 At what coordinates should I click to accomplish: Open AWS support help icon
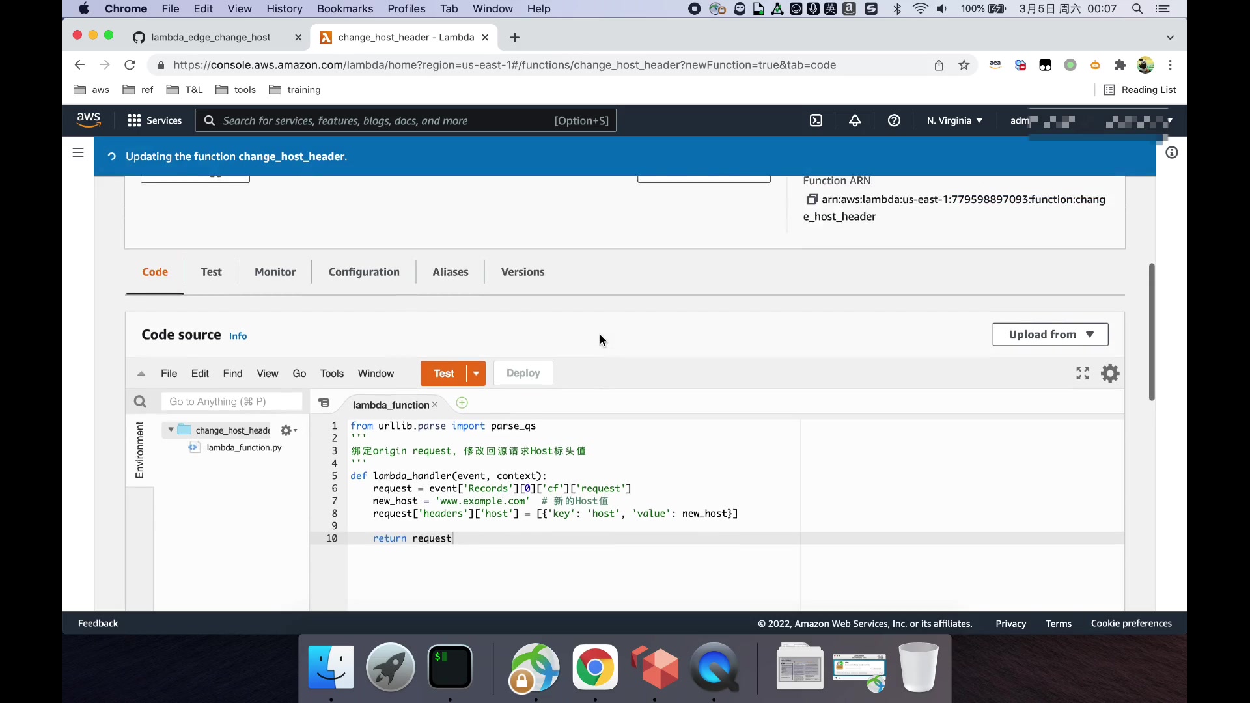point(894,120)
